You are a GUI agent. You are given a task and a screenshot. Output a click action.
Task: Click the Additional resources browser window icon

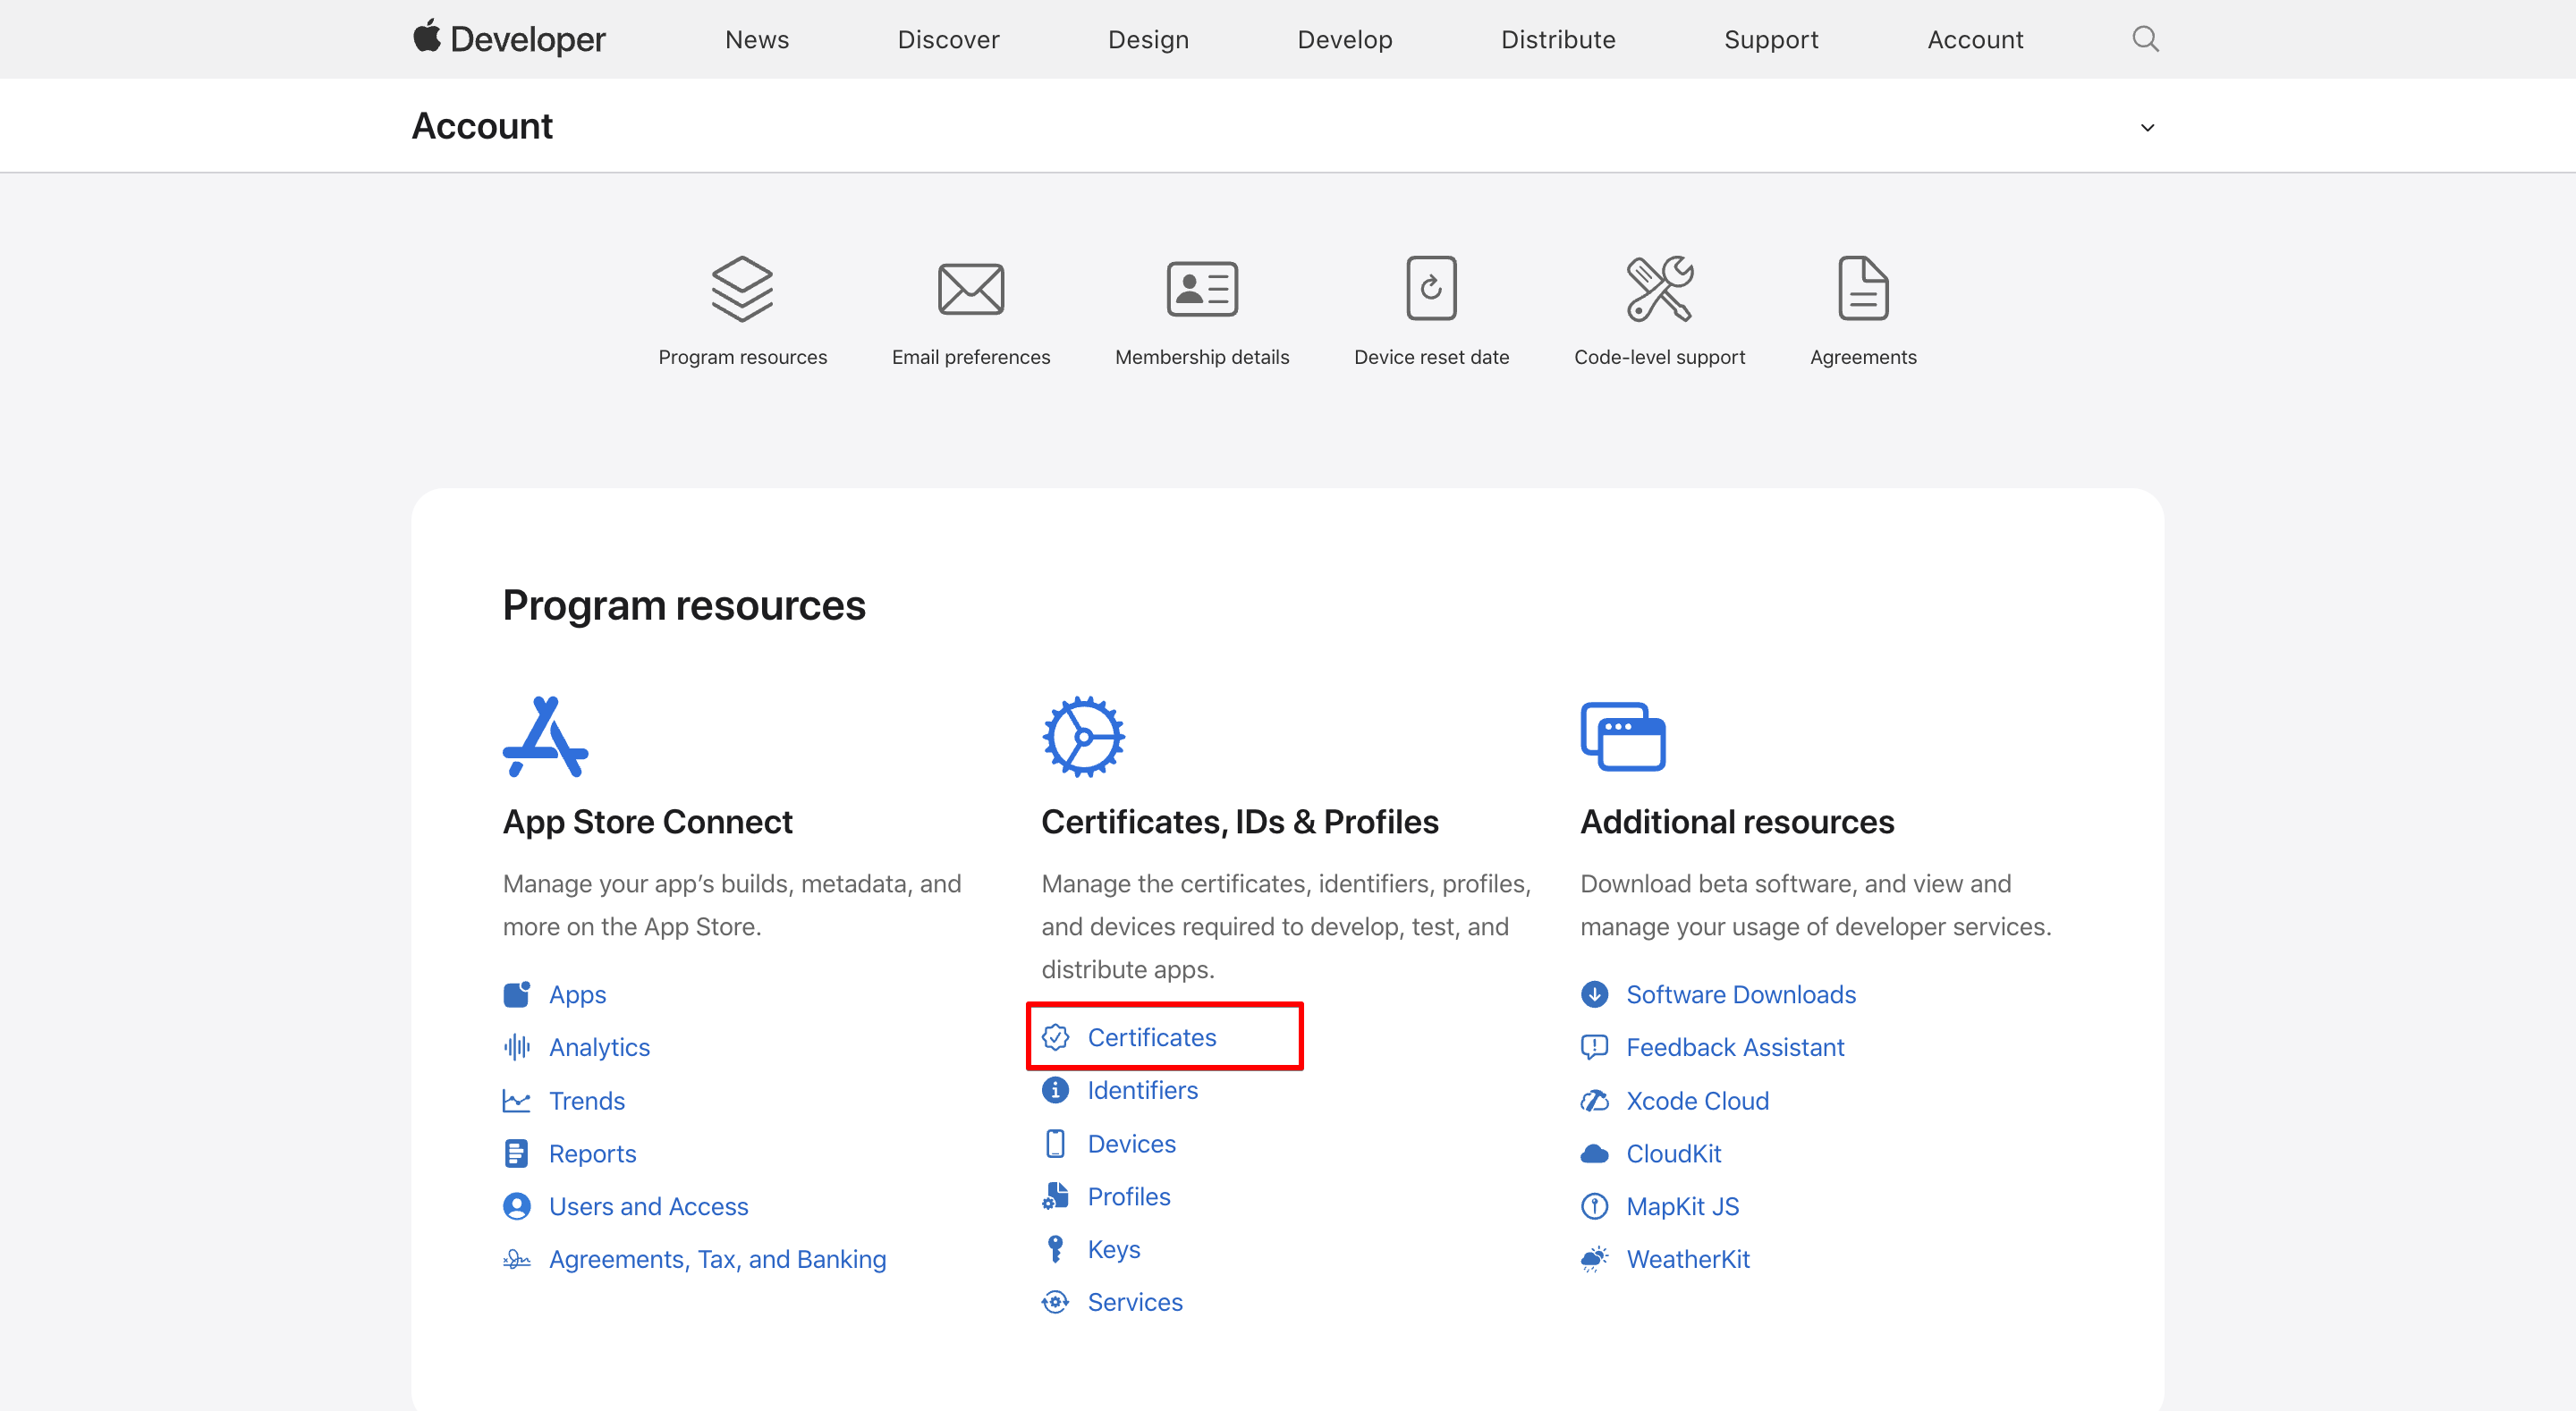point(1623,735)
